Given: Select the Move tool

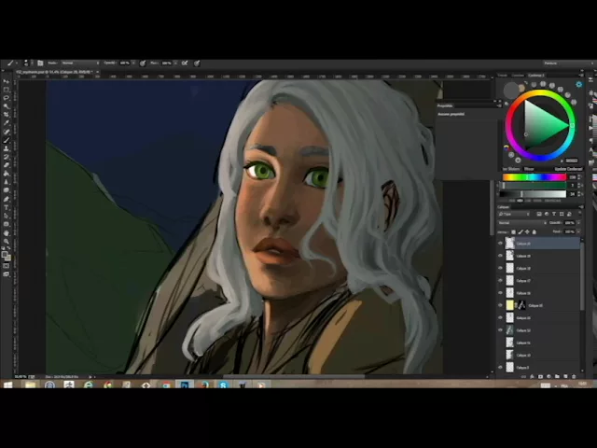Looking at the screenshot, I should click(x=7, y=81).
